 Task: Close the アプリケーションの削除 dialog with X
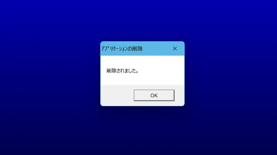(x=175, y=48)
